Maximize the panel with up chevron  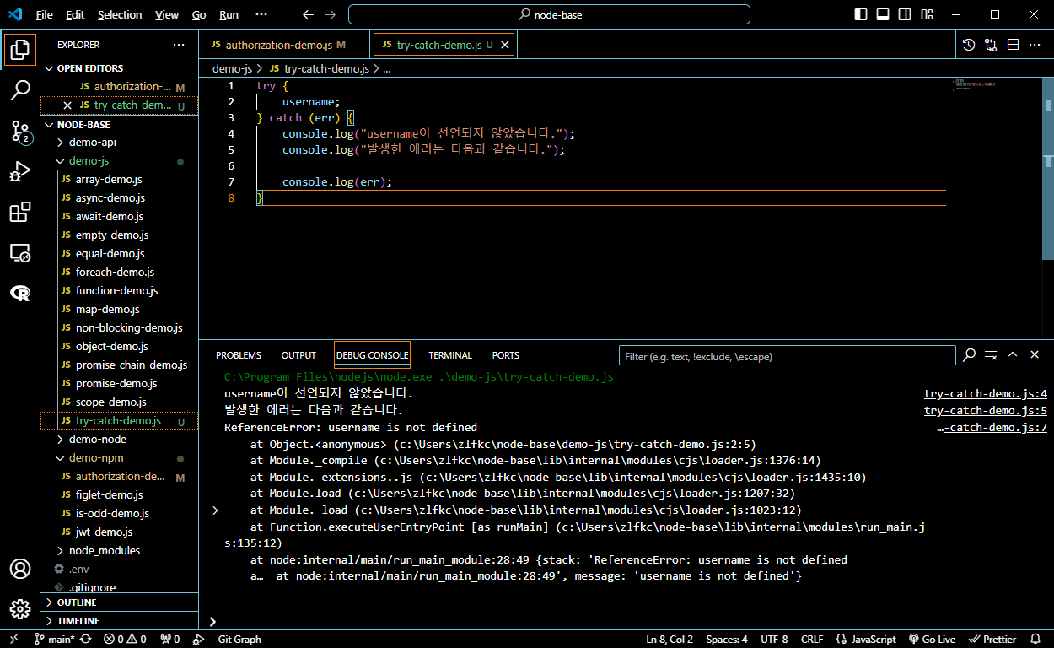1013,355
